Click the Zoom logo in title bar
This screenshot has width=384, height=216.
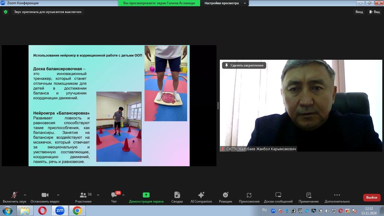tap(3, 3)
